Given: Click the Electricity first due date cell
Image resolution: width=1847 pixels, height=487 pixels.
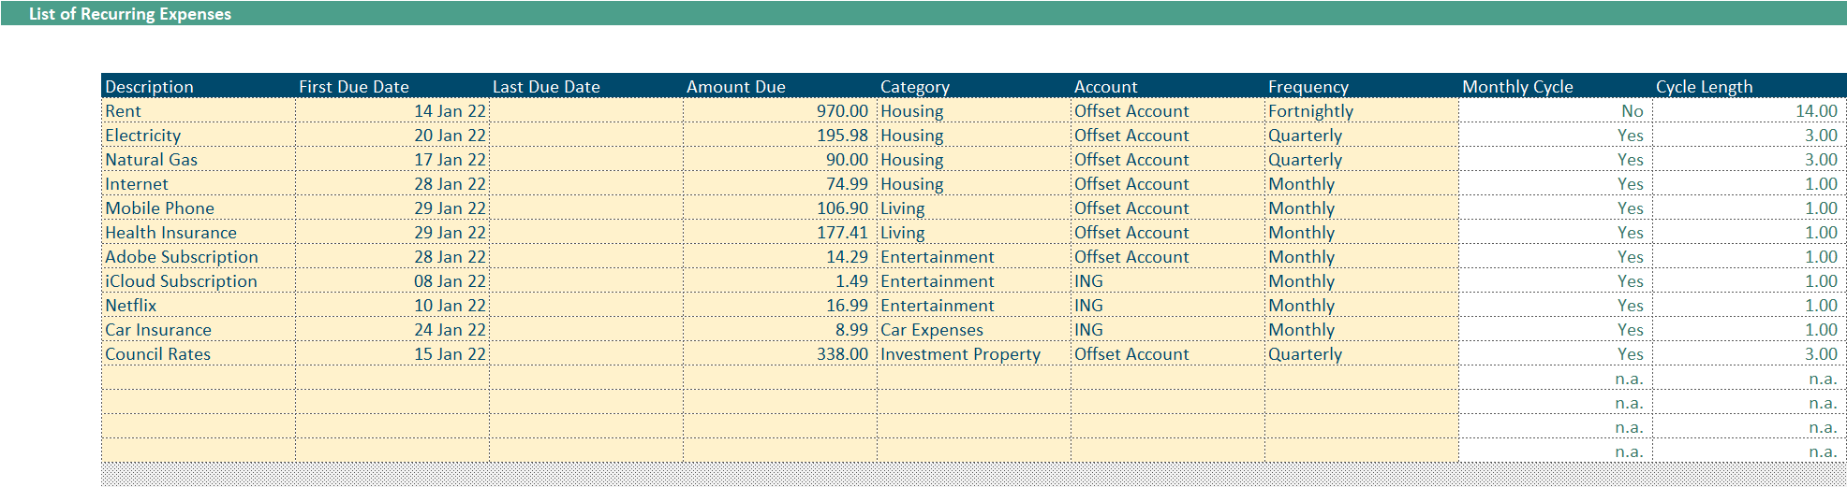Looking at the screenshot, I should click(x=392, y=135).
